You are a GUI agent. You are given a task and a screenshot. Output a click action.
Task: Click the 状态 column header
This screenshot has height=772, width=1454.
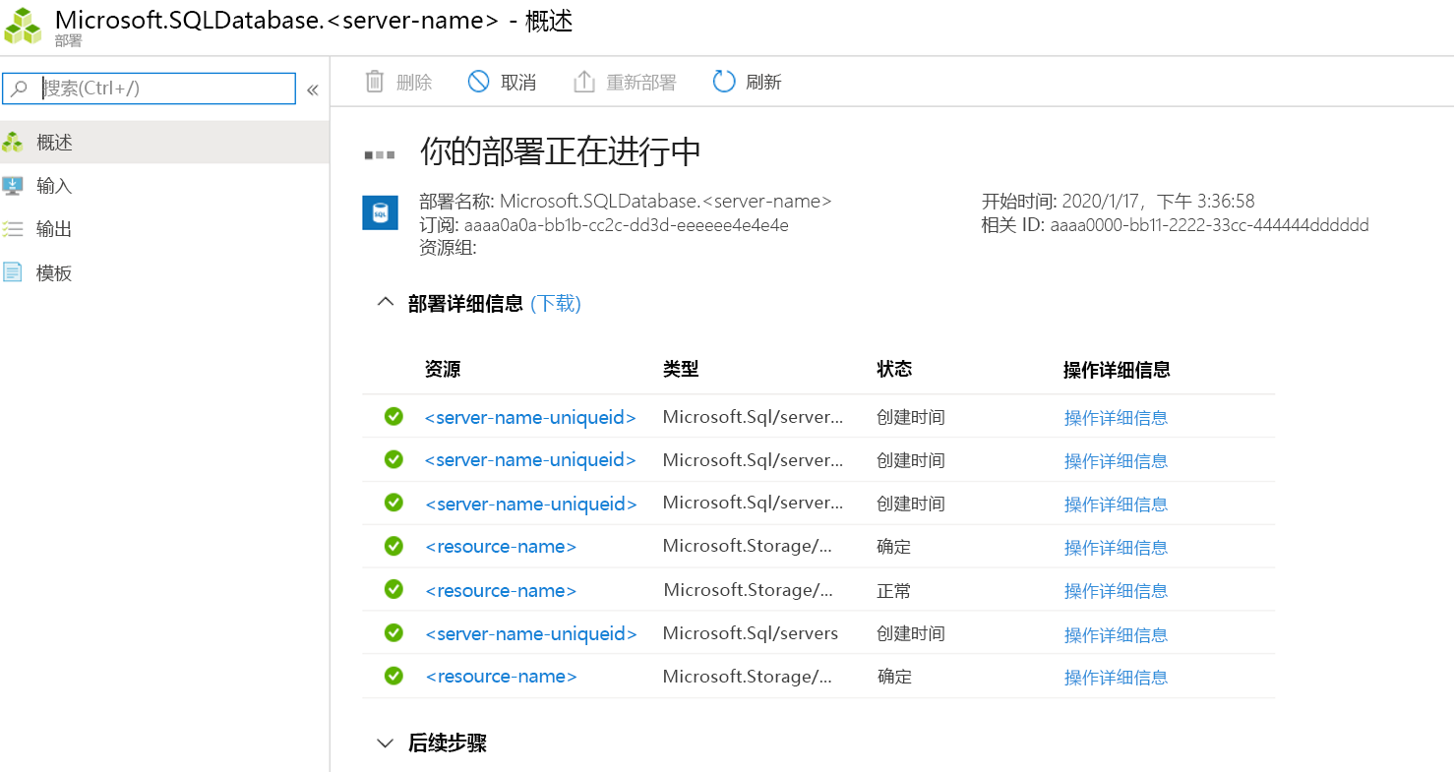[x=894, y=369]
